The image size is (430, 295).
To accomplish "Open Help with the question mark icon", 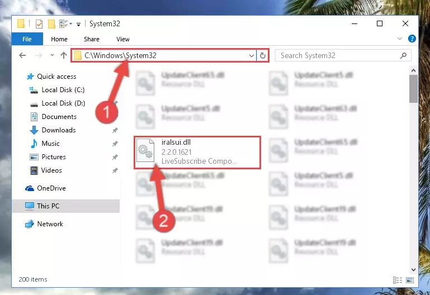I will (x=412, y=39).
